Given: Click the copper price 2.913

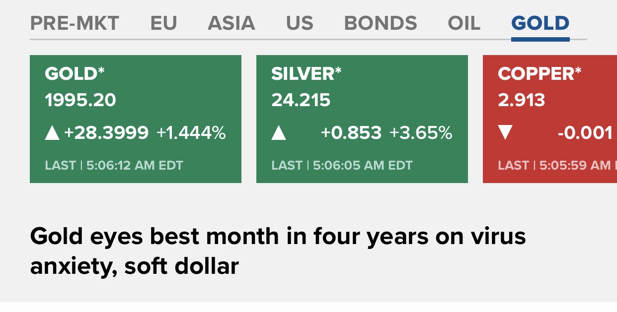Looking at the screenshot, I should (x=521, y=100).
